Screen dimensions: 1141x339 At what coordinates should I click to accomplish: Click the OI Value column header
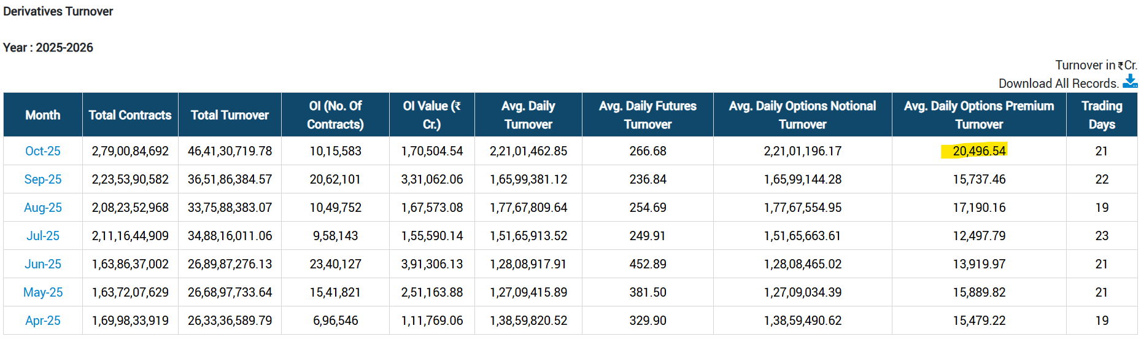pos(431,115)
